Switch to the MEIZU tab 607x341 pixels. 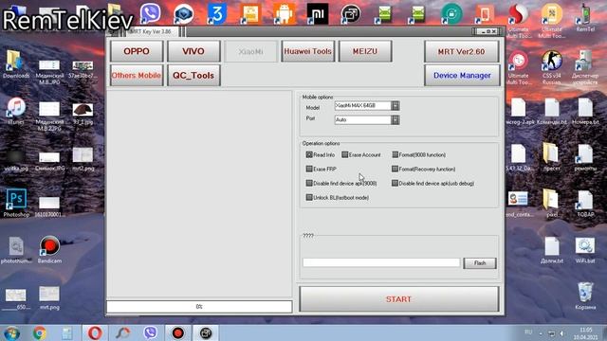click(365, 51)
